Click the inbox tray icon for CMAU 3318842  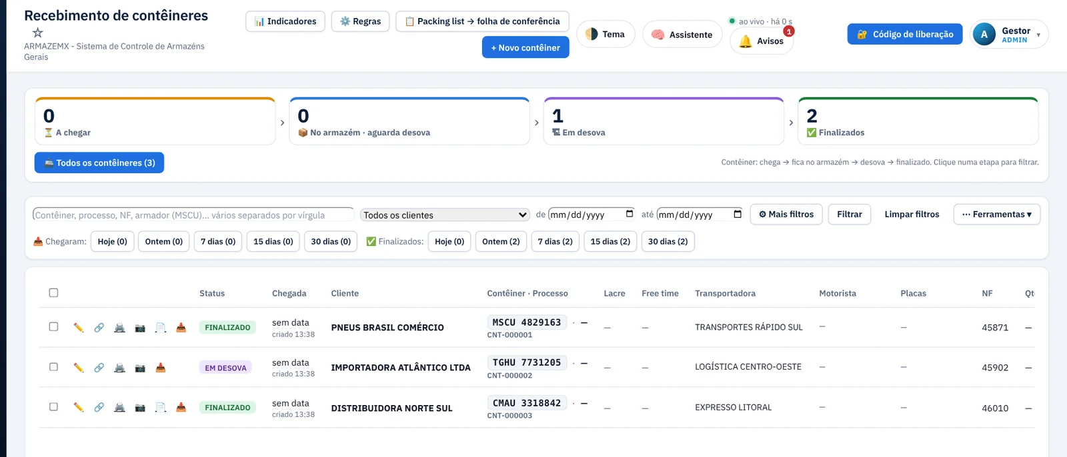181,408
